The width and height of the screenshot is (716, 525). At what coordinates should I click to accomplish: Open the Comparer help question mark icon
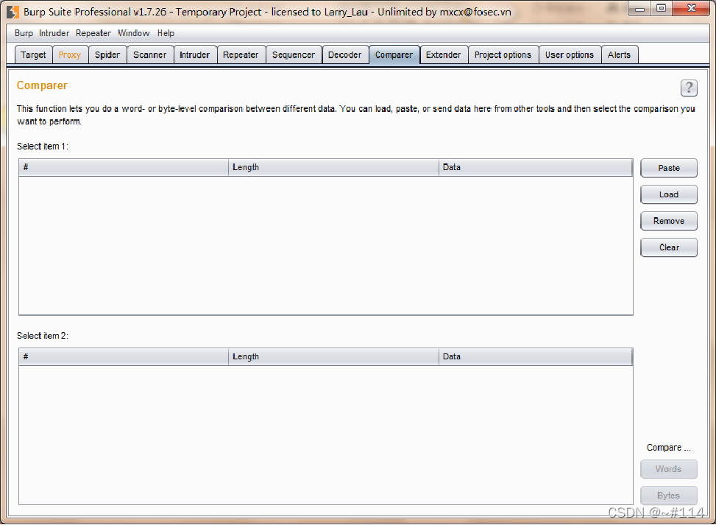click(689, 88)
